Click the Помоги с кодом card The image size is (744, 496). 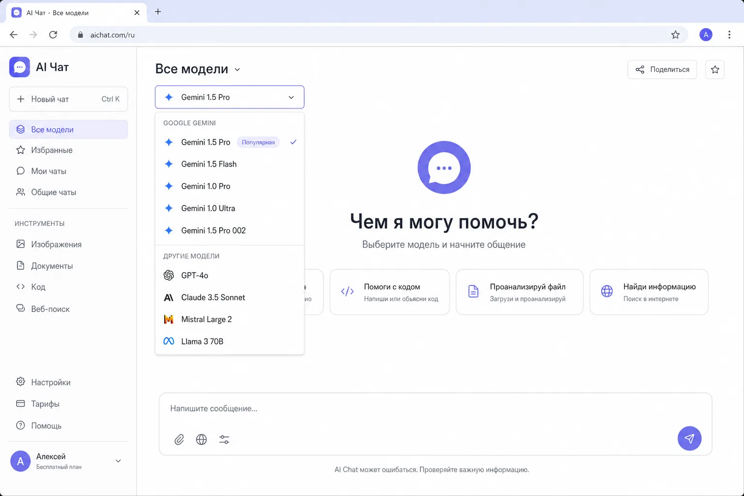389,292
